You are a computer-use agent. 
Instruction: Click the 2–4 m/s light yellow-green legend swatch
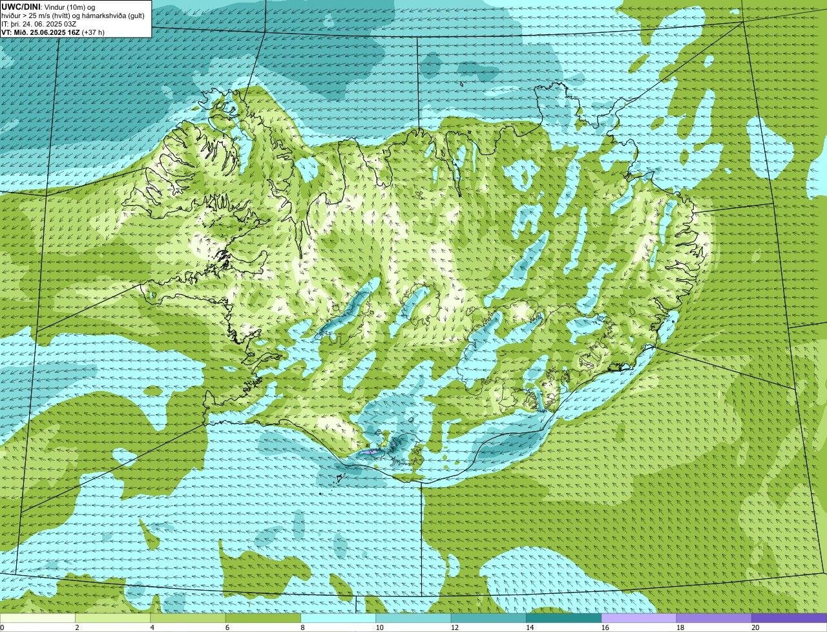point(114,618)
